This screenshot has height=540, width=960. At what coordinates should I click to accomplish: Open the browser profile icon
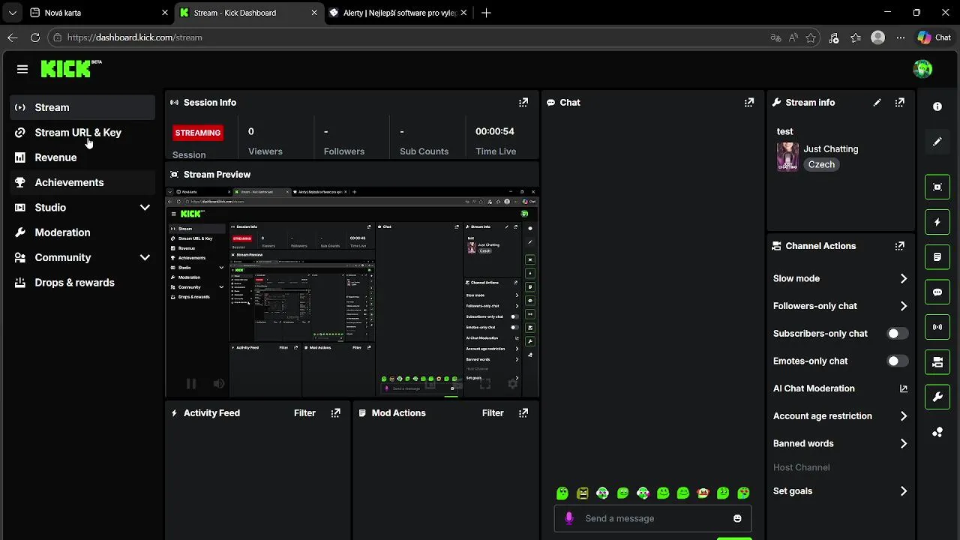point(877,37)
